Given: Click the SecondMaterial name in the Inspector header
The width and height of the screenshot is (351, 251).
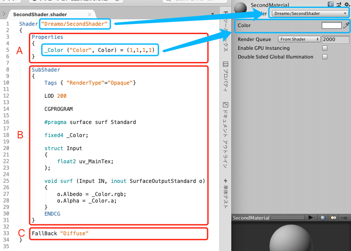Looking at the screenshot, I should point(270,5).
